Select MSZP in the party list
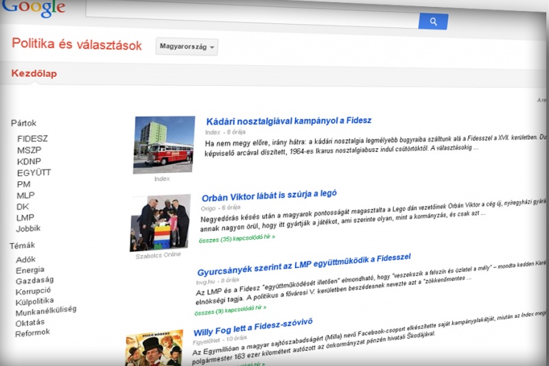Viewport: 549px width, 366px height. point(30,150)
